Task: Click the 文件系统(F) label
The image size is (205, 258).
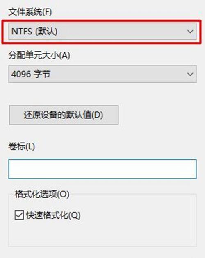Action: 30,12
